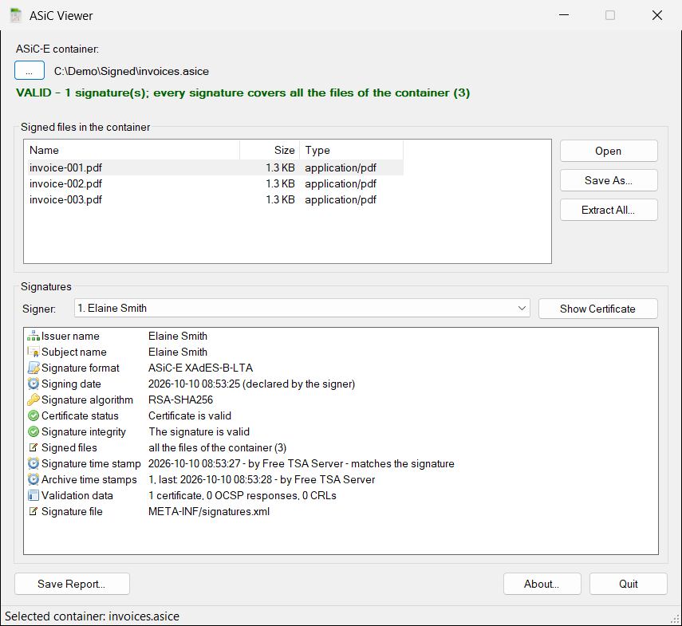Click the status bar 'Selected container: invoices.asice'

92,616
